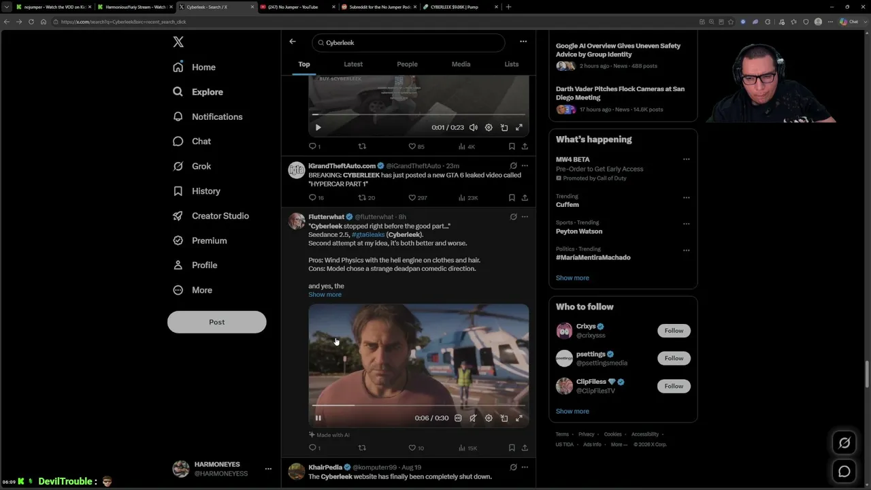Play the 0:23 video
The height and width of the screenshot is (490, 871).
[318, 127]
